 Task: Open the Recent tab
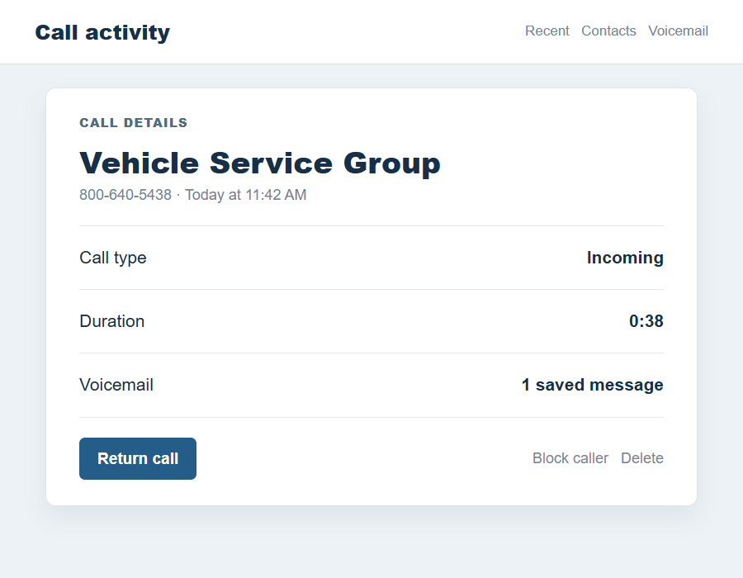pyautogui.click(x=547, y=31)
